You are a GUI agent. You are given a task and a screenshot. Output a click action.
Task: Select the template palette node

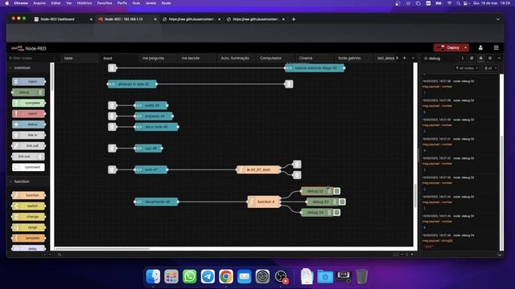click(x=29, y=238)
